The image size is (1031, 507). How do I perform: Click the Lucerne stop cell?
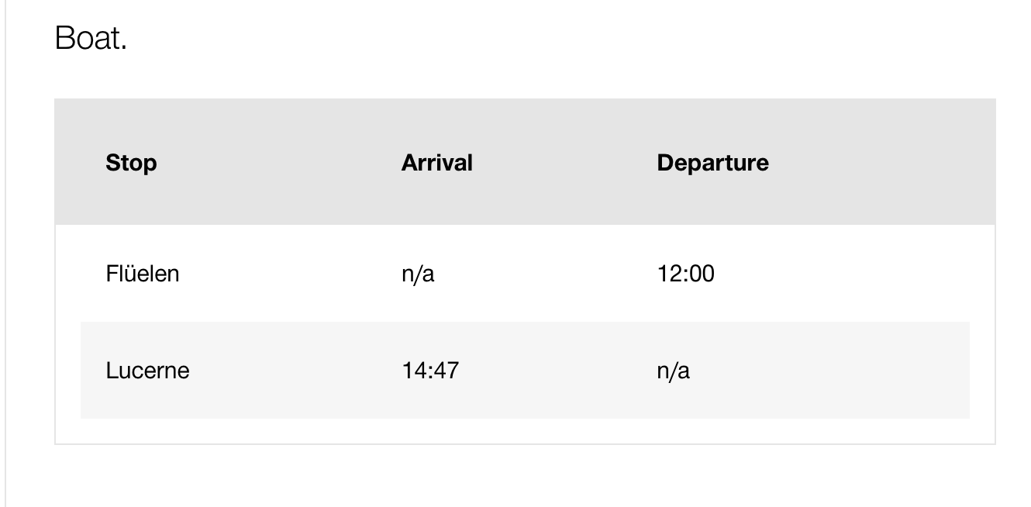point(147,371)
